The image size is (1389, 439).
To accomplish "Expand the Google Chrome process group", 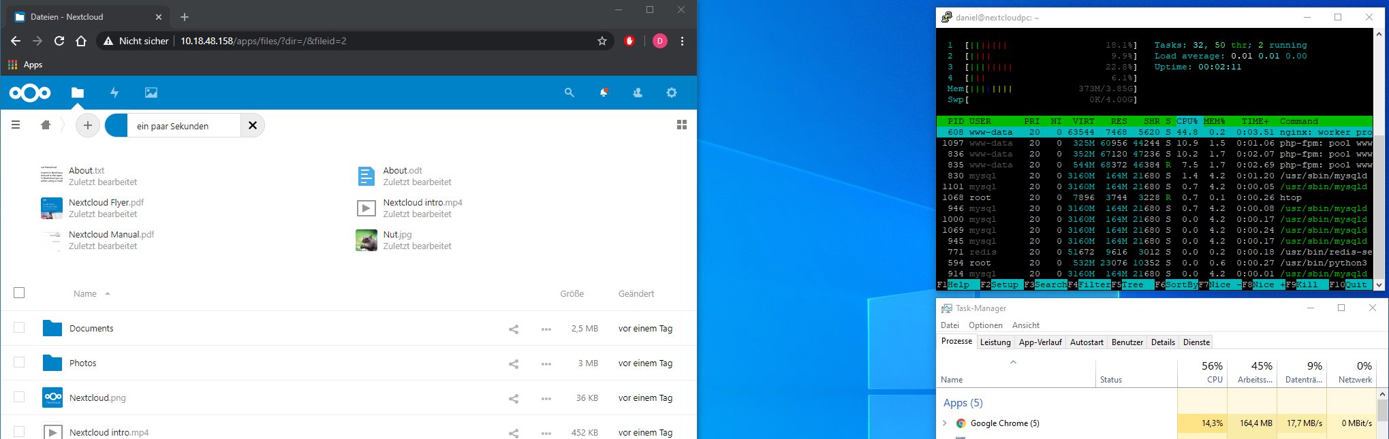I will [945, 423].
